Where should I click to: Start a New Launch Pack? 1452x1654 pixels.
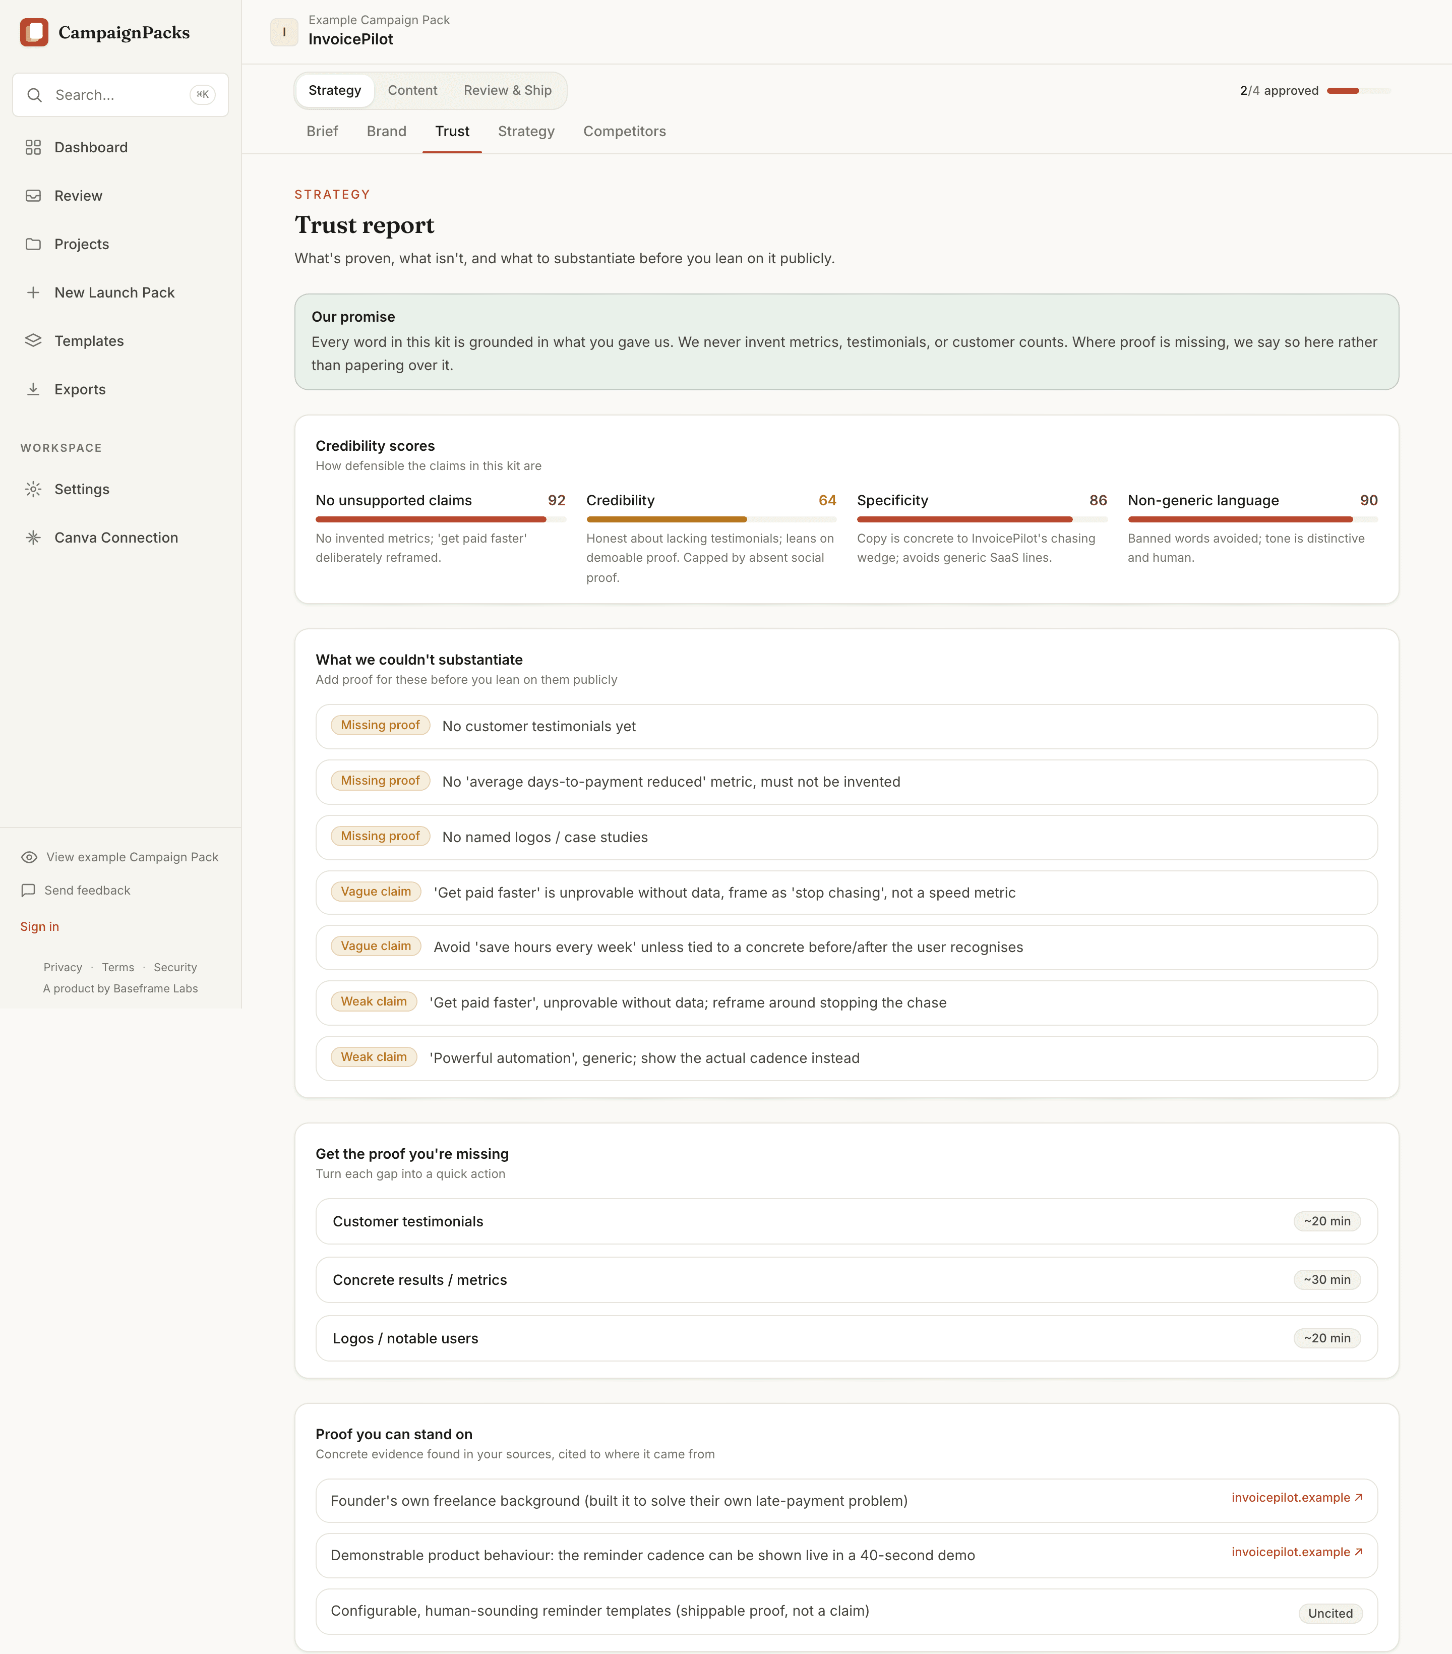point(120,293)
